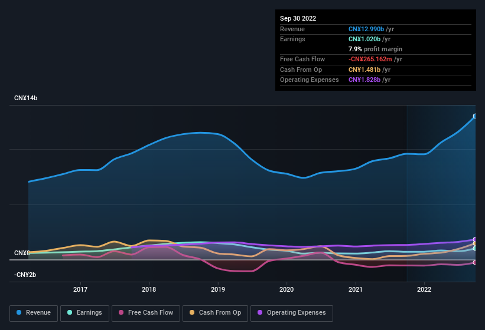Toggle the Free Cash Flow legend button
This screenshot has height=330, width=485.
click(146, 313)
